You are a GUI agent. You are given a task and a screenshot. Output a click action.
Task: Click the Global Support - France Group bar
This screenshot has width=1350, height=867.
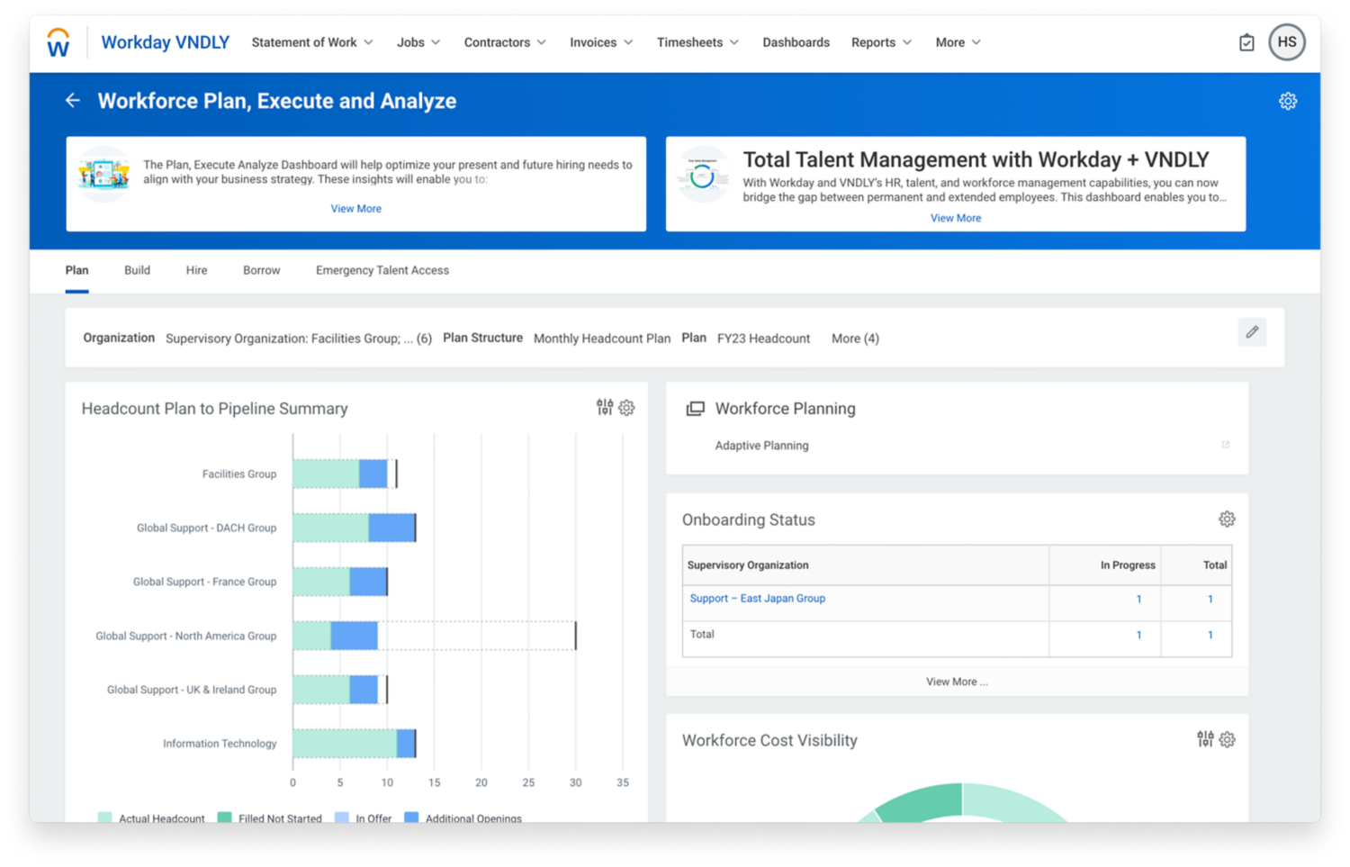(x=340, y=582)
